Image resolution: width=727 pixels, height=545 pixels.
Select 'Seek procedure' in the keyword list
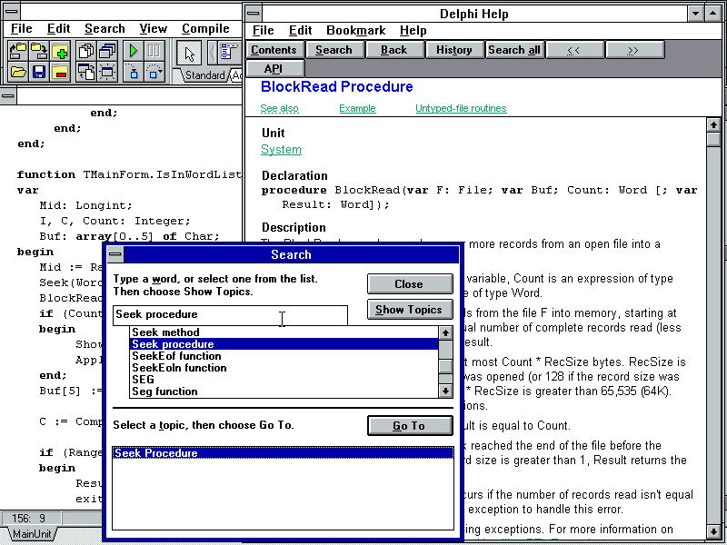pos(284,344)
